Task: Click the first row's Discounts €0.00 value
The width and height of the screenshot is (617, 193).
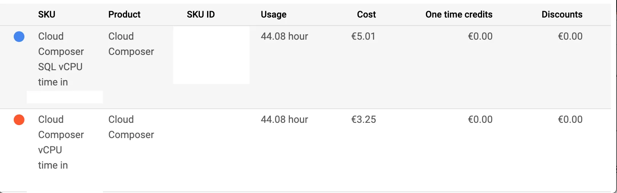Action: tap(570, 37)
